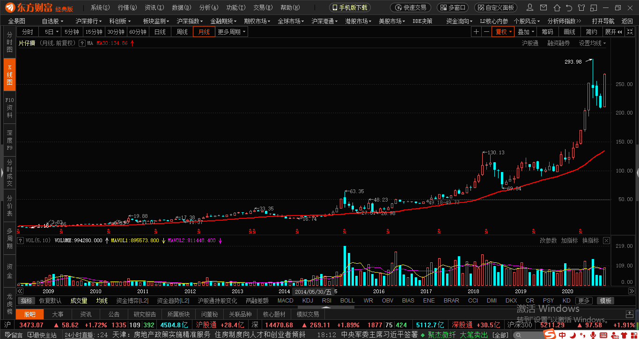Viewport: 639px width, 339px height.
Task: Toggle 展开 side panel expand
Action: 613,32
